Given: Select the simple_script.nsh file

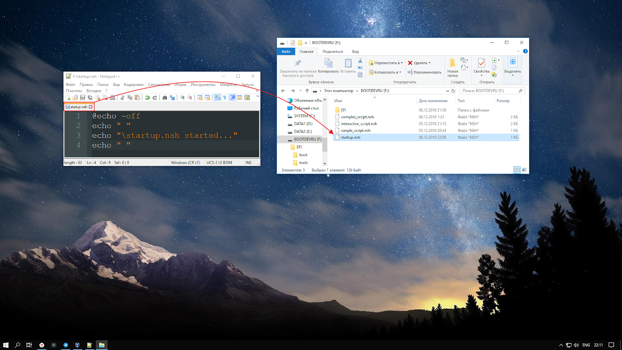Looking at the screenshot, I should pos(426,130).
